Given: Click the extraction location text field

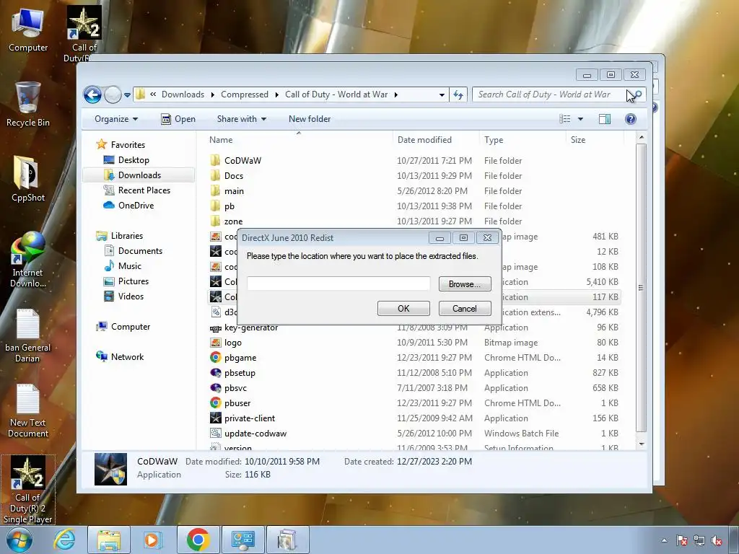Looking at the screenshot, I should [338, 283].
